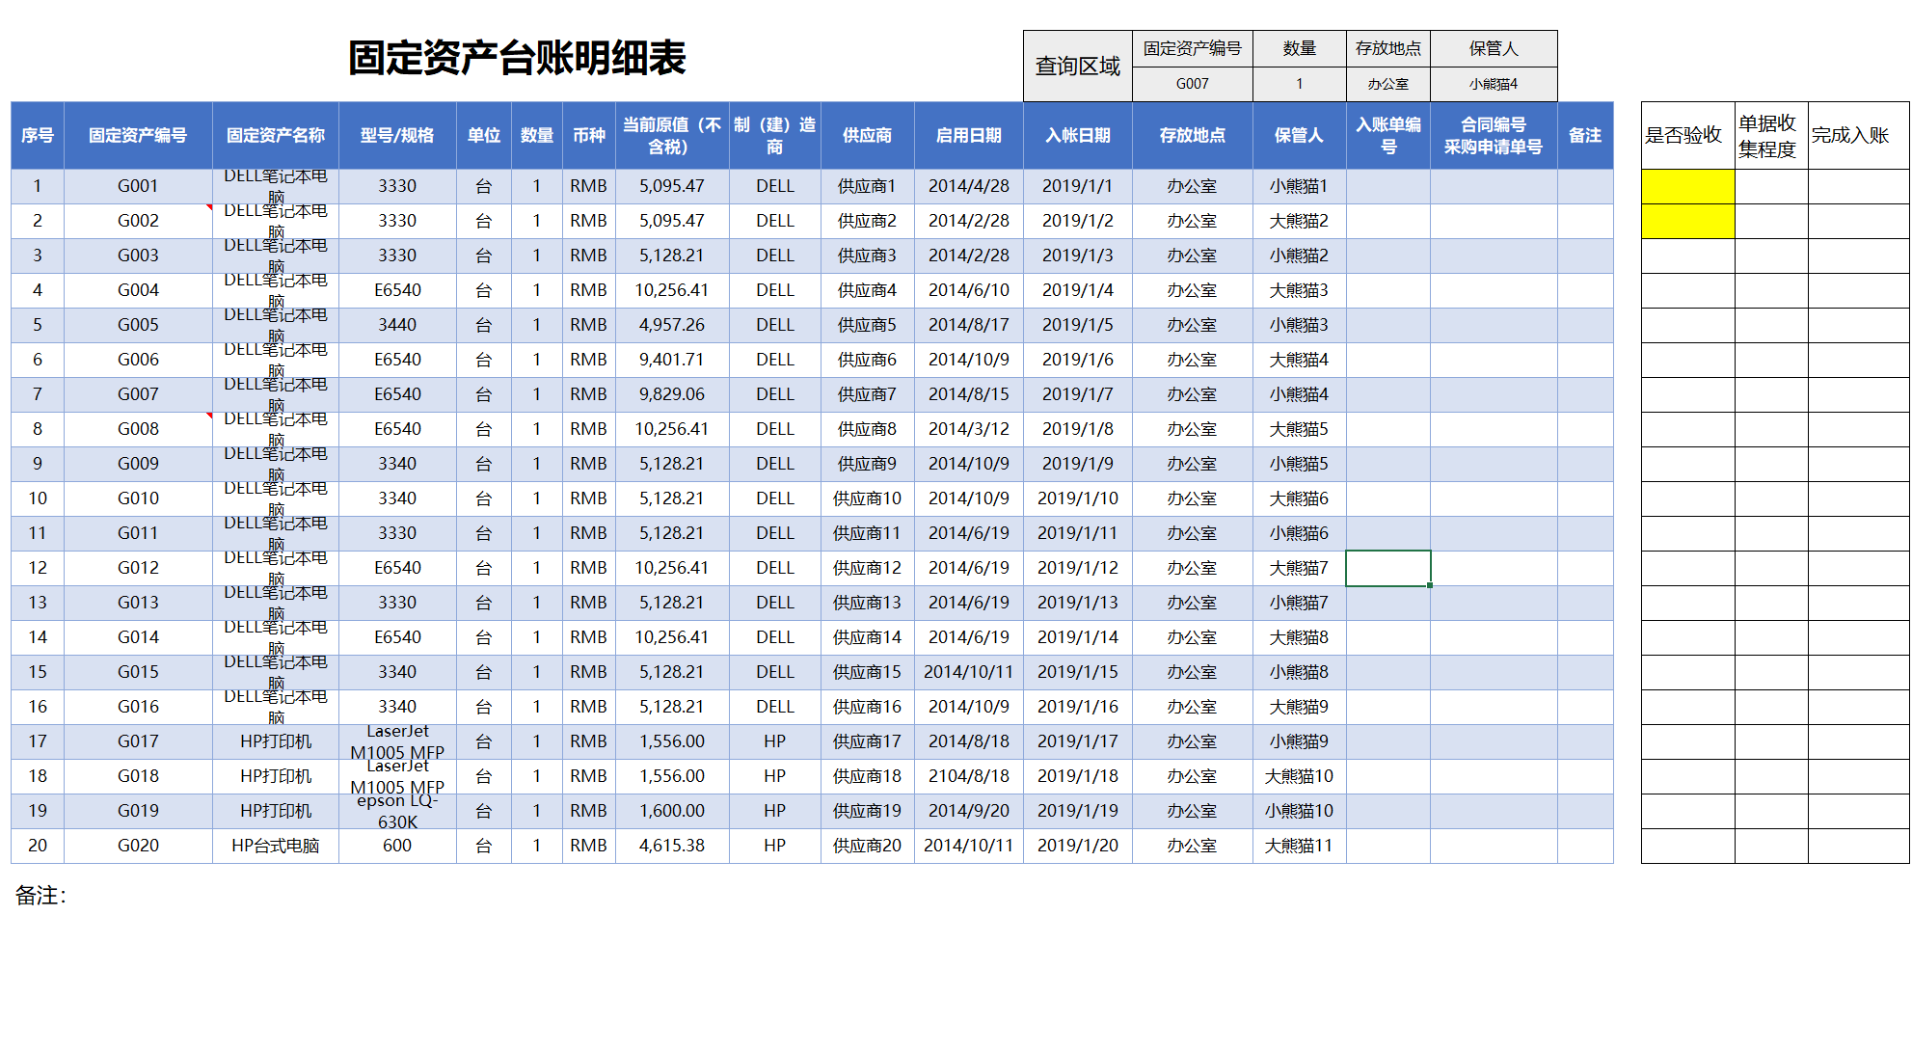1912x1050 pixels.
Task: Click the selected cell in the G012 row
Action: [1388, 568]
